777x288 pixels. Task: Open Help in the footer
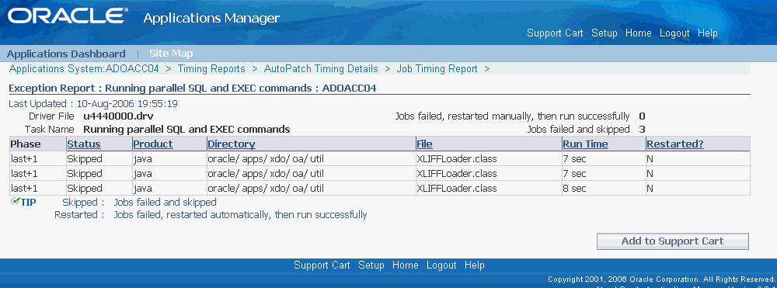point(474,265)
